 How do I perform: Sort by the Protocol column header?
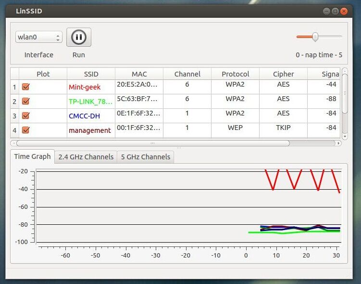pos(235,74)
